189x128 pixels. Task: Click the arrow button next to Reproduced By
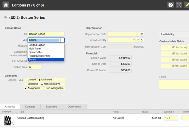tap(142, 40)
